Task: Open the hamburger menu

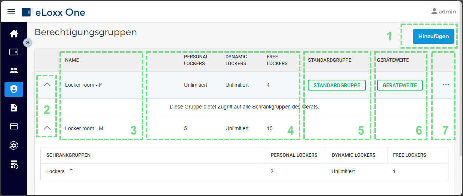Action: click(x=11, y=12)
